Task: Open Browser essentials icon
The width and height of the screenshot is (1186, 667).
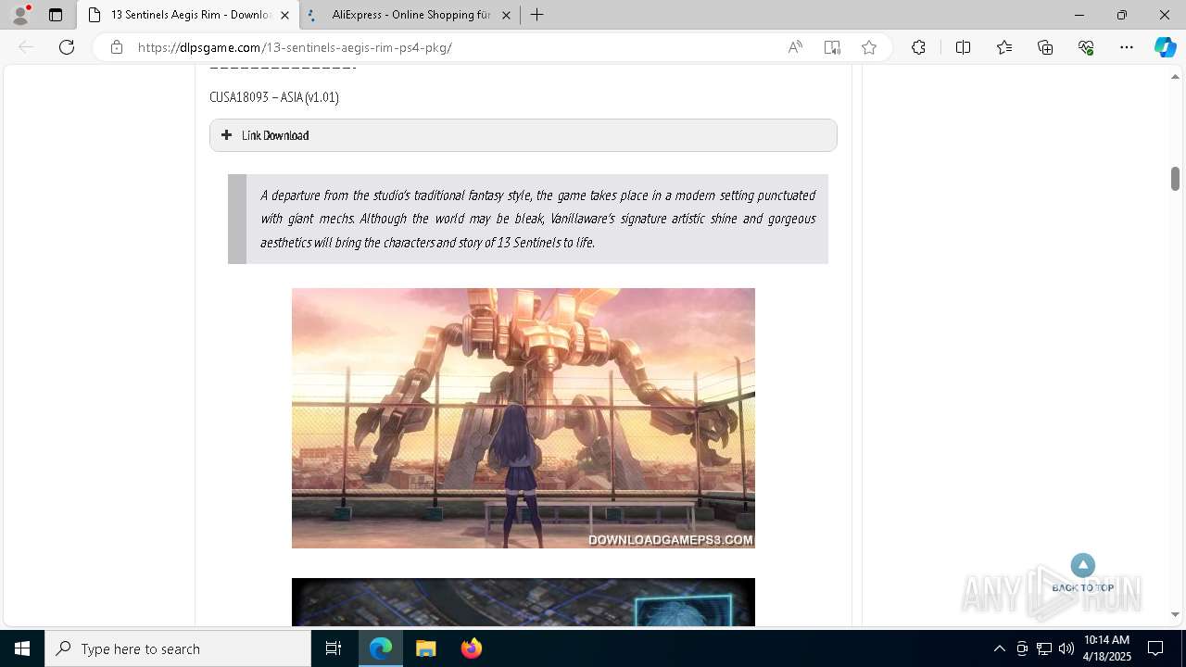Action: point(1086,47)
